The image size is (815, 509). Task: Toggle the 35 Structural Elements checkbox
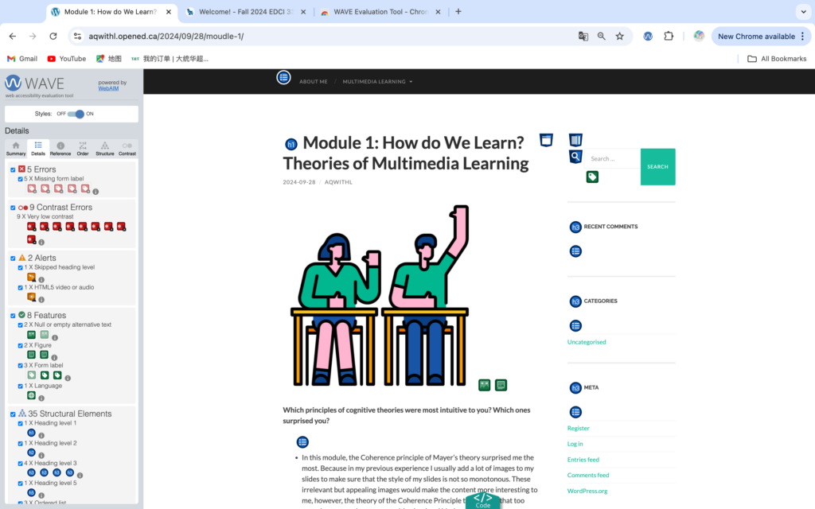(x=13, y=414)
